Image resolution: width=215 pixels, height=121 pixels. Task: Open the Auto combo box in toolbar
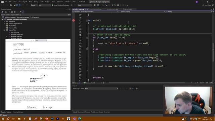pos(85,5)
